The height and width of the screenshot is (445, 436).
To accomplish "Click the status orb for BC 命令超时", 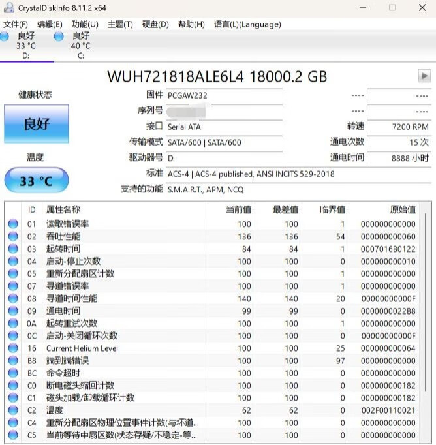I will pos(13,373).
